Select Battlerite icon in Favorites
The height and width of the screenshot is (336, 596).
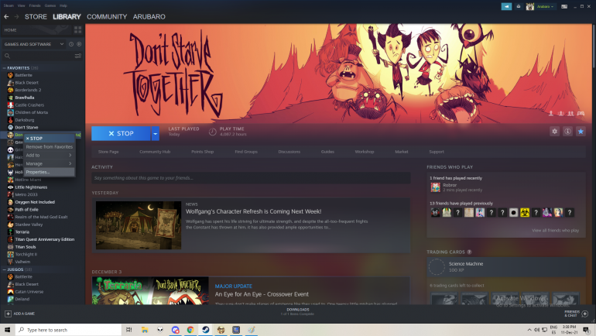(11, 75)
